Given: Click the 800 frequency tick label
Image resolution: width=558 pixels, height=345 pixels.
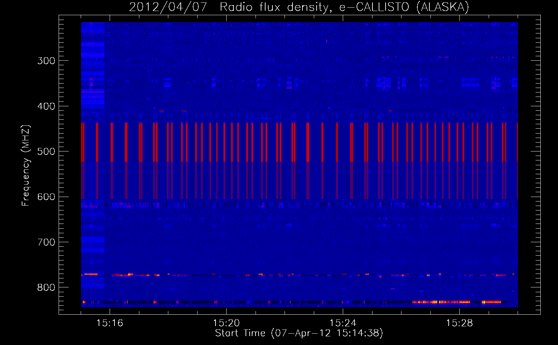Looking at the screenshot, I should [46, 288].
